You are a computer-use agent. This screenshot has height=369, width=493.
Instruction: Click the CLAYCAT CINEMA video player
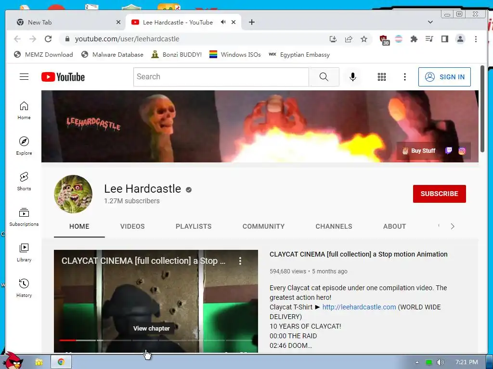coord(156,301)
